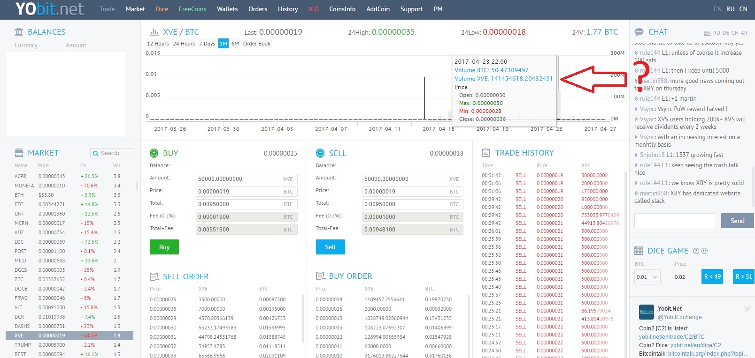
Task: Open the ICO page
Action: (314, 9)
